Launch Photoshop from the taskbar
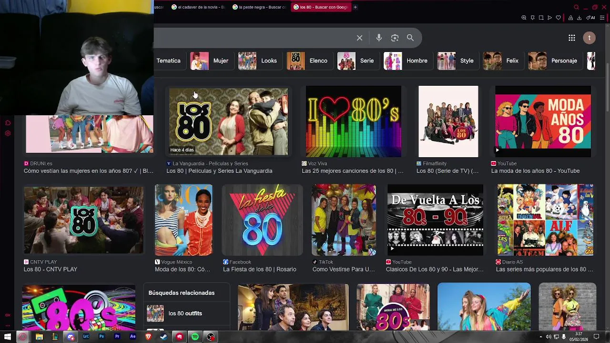 (102, 337)
